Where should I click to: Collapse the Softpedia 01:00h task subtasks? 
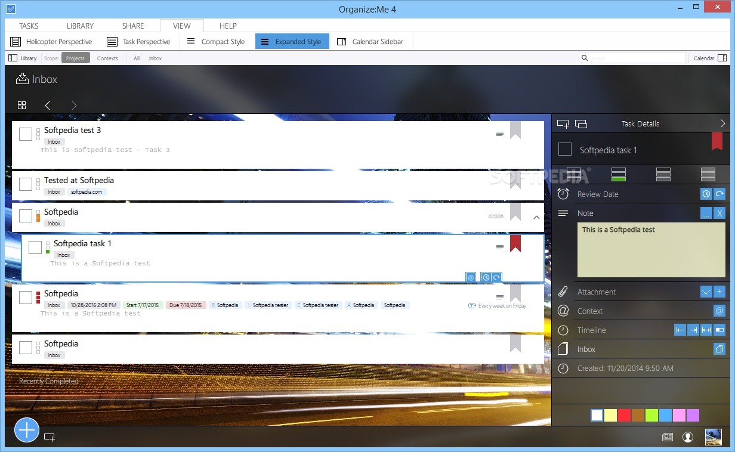pos(536,217)
